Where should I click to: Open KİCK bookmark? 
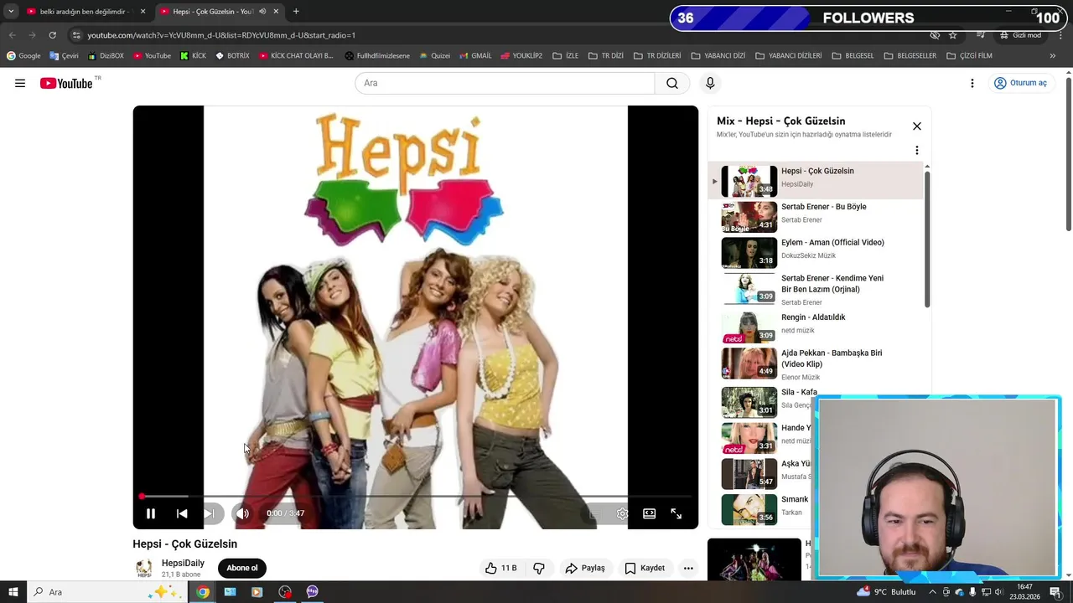pyautogui.click(x=193, y=56)
